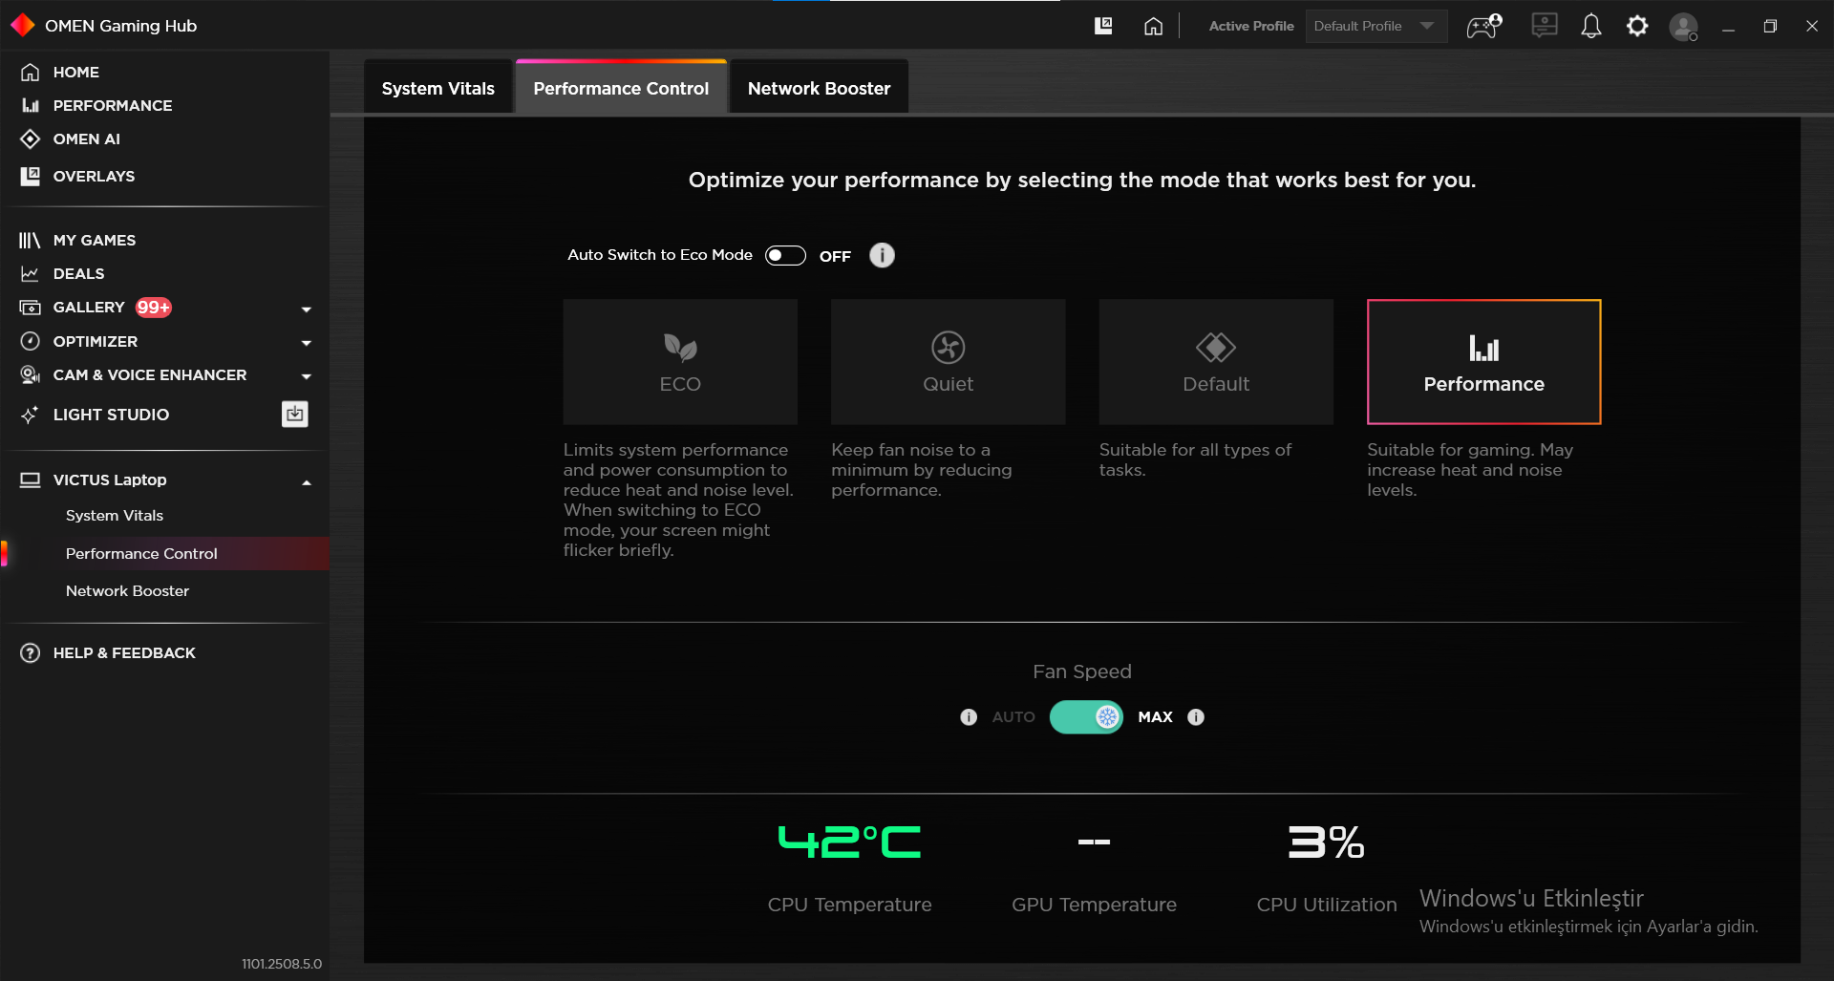Viewport: 1834px width, 981px height.
Task: Click the 42°C CPU temperature reading
Action: click(x=849, y=842)
